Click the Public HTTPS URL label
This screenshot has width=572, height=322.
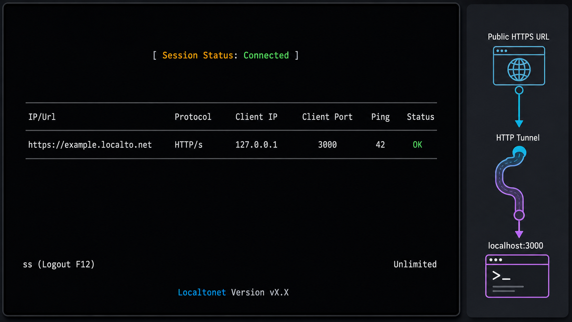(x=518, y=37)
